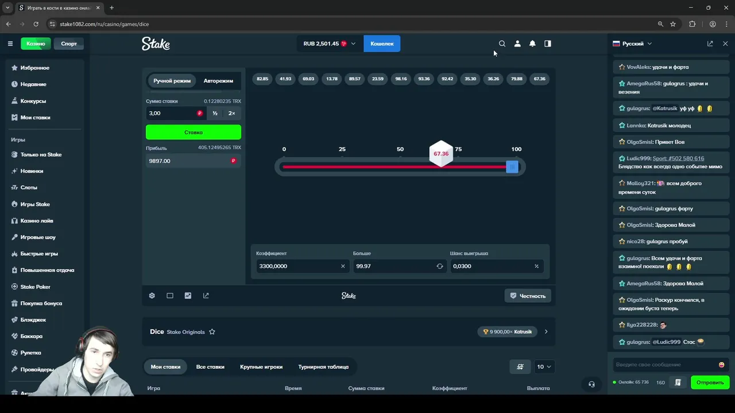Image resolution: width=735 pixels, height=413 pixels.
Task: Click the 67.36 result die marker
Action: pos(441,154)
